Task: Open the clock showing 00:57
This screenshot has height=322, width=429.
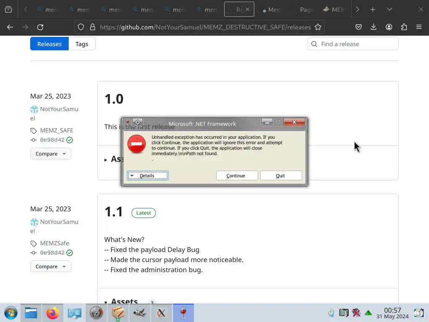Action: [x=392, y=313]
